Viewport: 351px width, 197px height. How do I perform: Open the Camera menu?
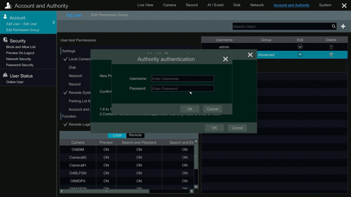click(169, 5)
